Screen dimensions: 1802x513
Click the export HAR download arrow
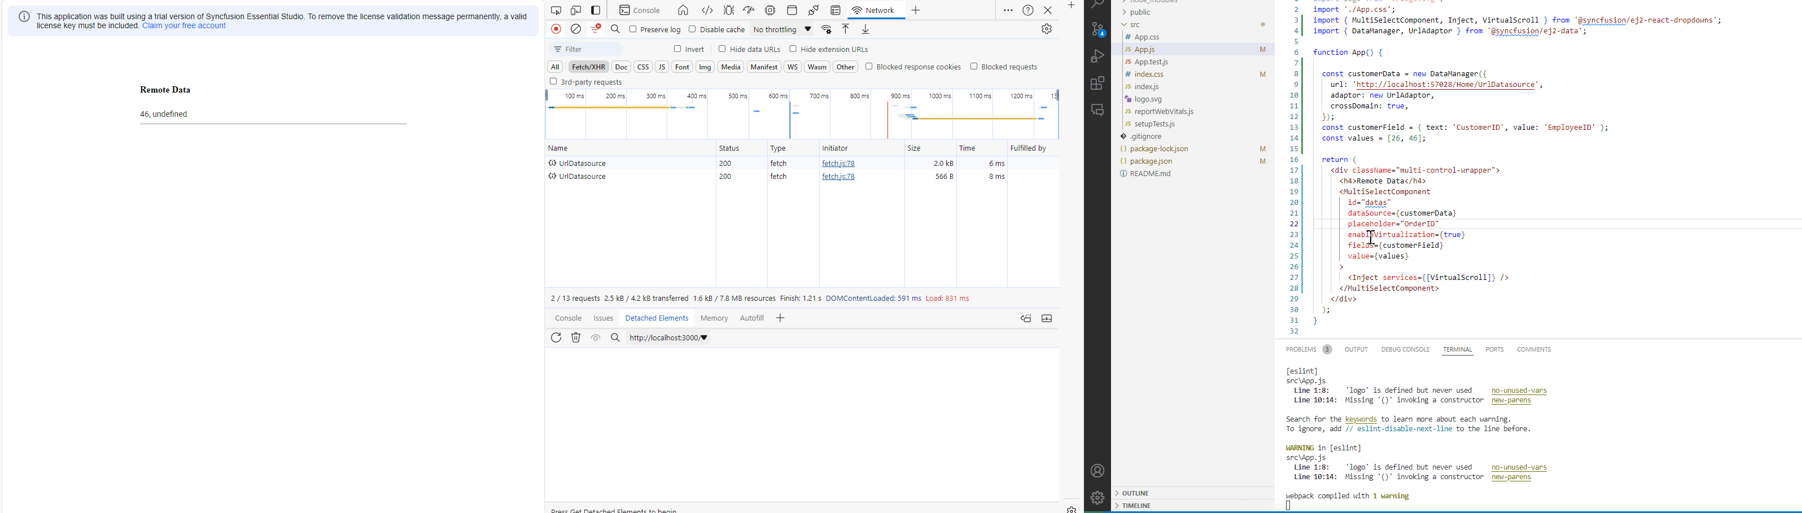coord(866,29)
